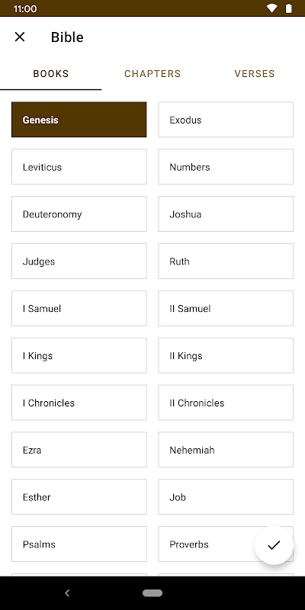Close the Bible selection screen
This screenshot has width=305, height=610.
tap(20, 37)
